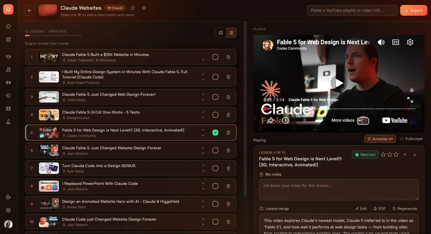
Task: Click the My notes text area
Action: pyautogui.click(x=339, y=189)
